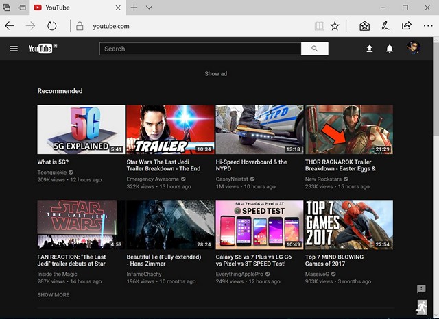Click the running man exit icon
The image size is (439, 319).
coord(422,307)
